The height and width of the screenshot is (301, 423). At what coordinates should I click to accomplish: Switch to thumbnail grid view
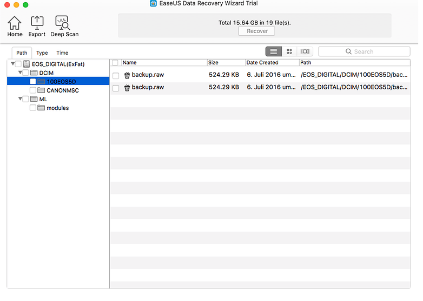tap(289, 51)
